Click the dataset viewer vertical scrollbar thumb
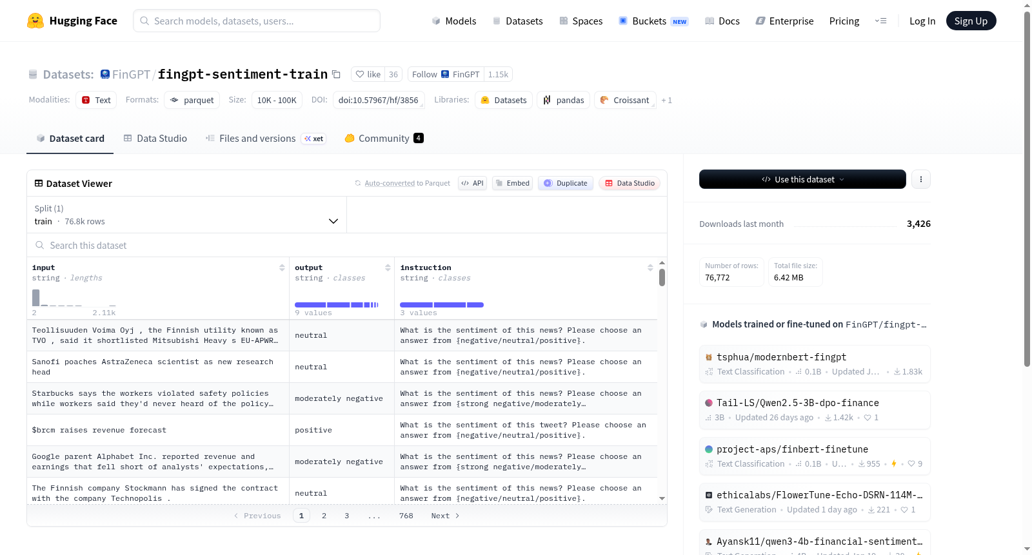Image resolution: width=1032 pixels, height=555 pixels. pyautogui.click(x=662, y=277)
